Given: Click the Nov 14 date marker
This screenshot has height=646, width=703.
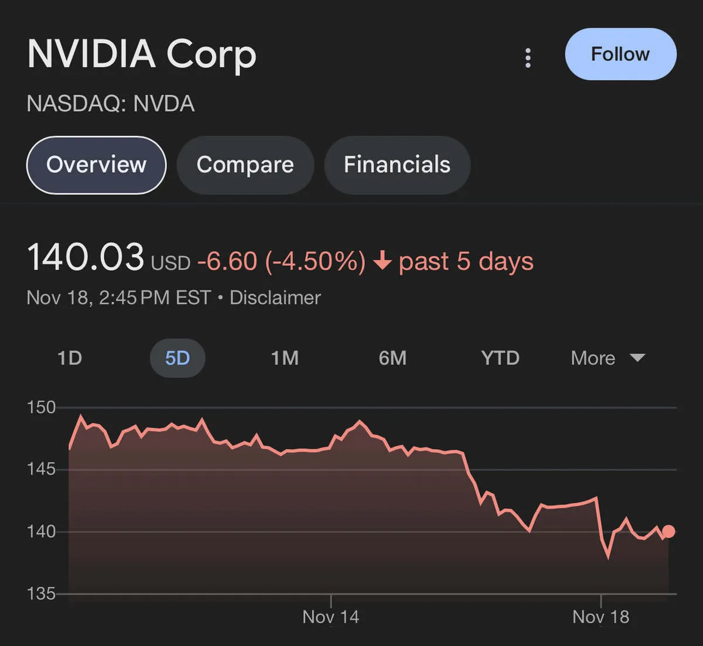Looking at the screenshot, I should click(330, 616).
